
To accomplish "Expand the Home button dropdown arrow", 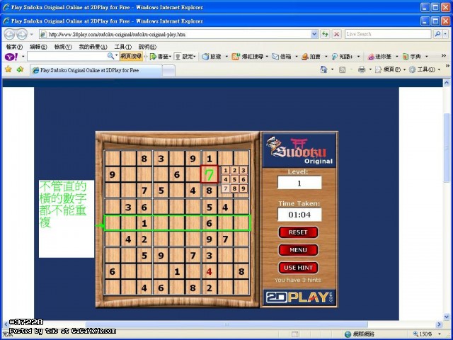I will click(x=332, y=69).
